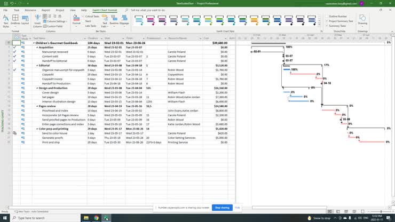Open the Column Settings dropdown
Viewport: 395px width, 222px height.
coord(56,21)
